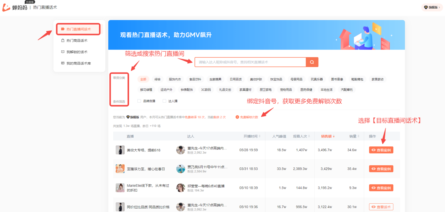Open 热门直播间话术 in sidebar
Viewport: 445px width, 212px height.
pyautogui.click(x=79, y=29)
